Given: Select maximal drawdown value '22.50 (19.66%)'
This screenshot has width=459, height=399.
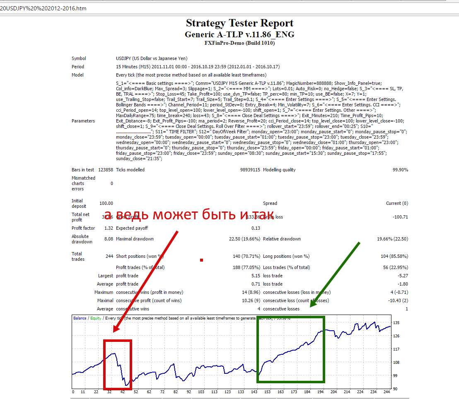Looking at the screenshot, I should (x=244, y=239).
